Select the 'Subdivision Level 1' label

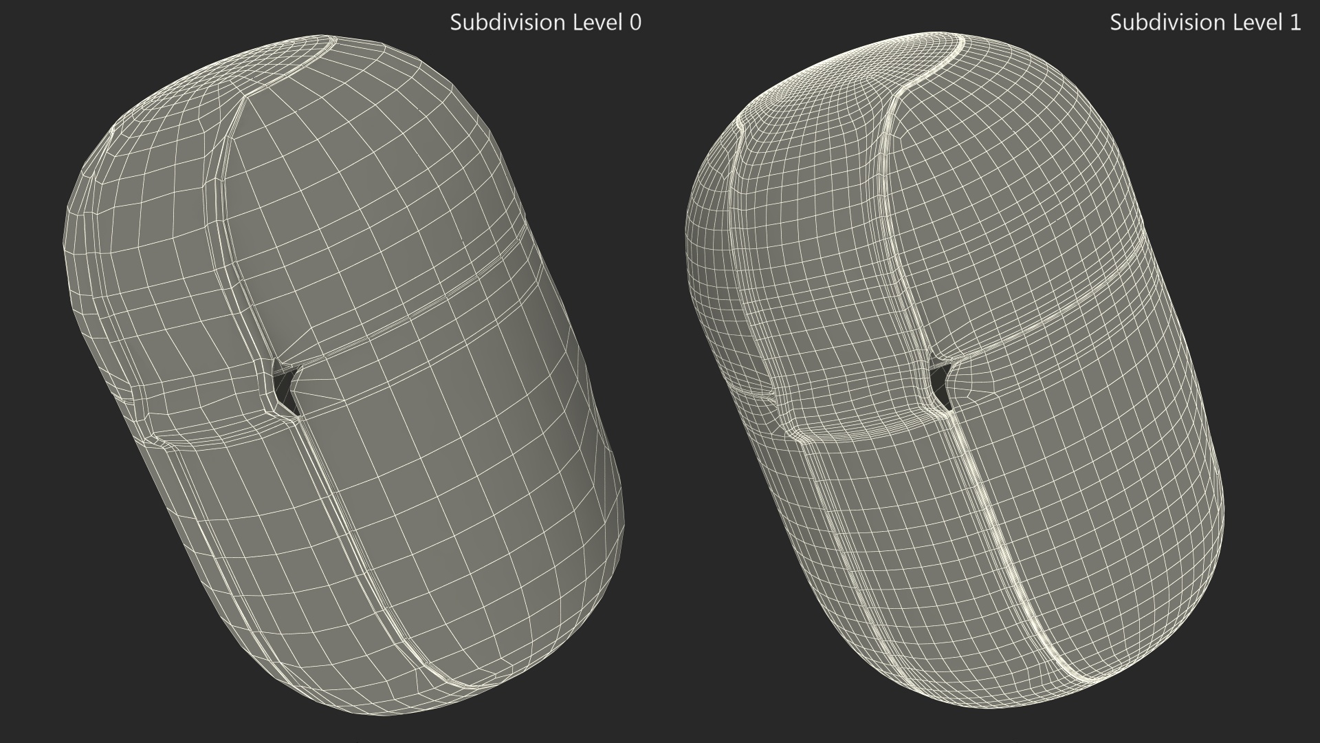(x=1205, y=23)
